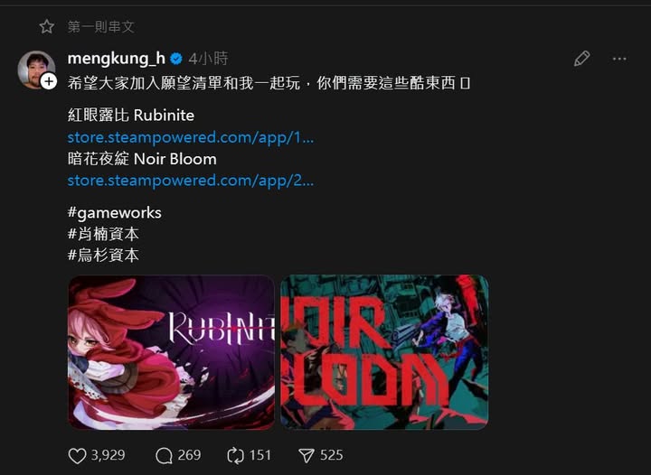The image size is (651, 475).
Task: View the Rubinite game image
Action: 171,352
